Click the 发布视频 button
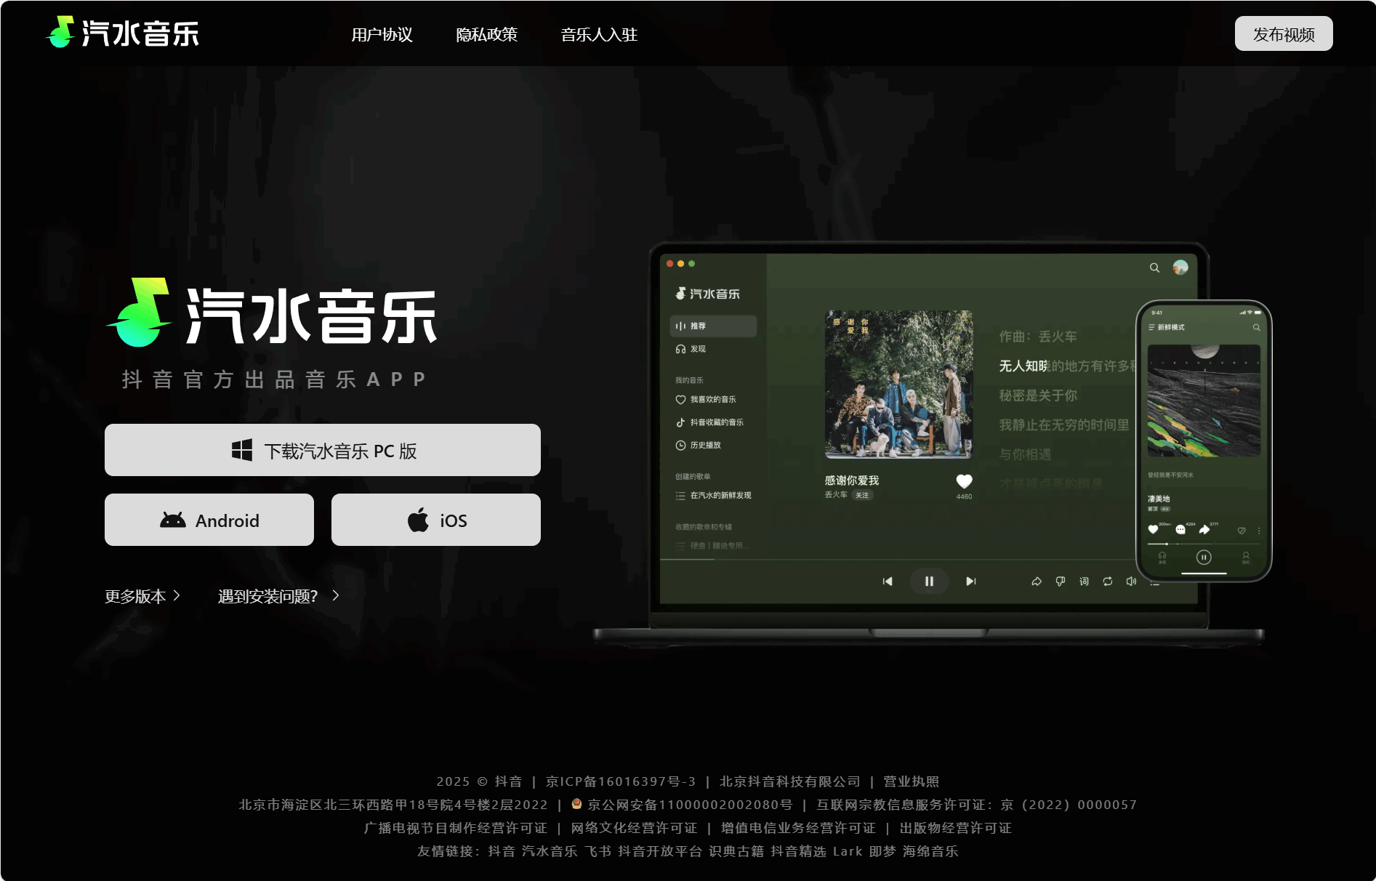Viewport: 1376px width, 881px height. point(1283,34)
